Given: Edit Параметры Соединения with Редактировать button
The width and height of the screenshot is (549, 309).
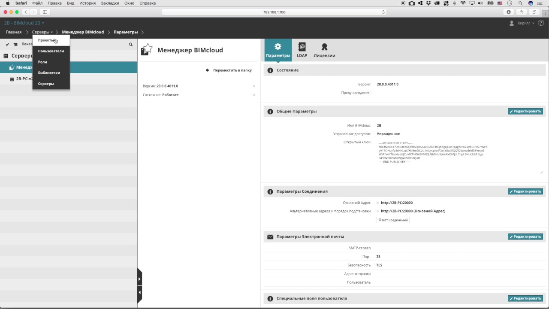Looking at the screenshot, I should 525,191.
